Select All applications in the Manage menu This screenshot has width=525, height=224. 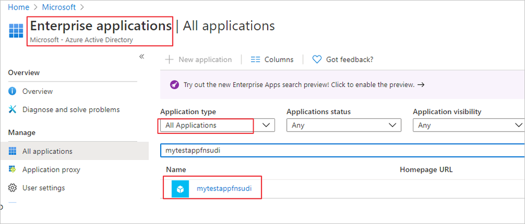(x=47, y=151)
